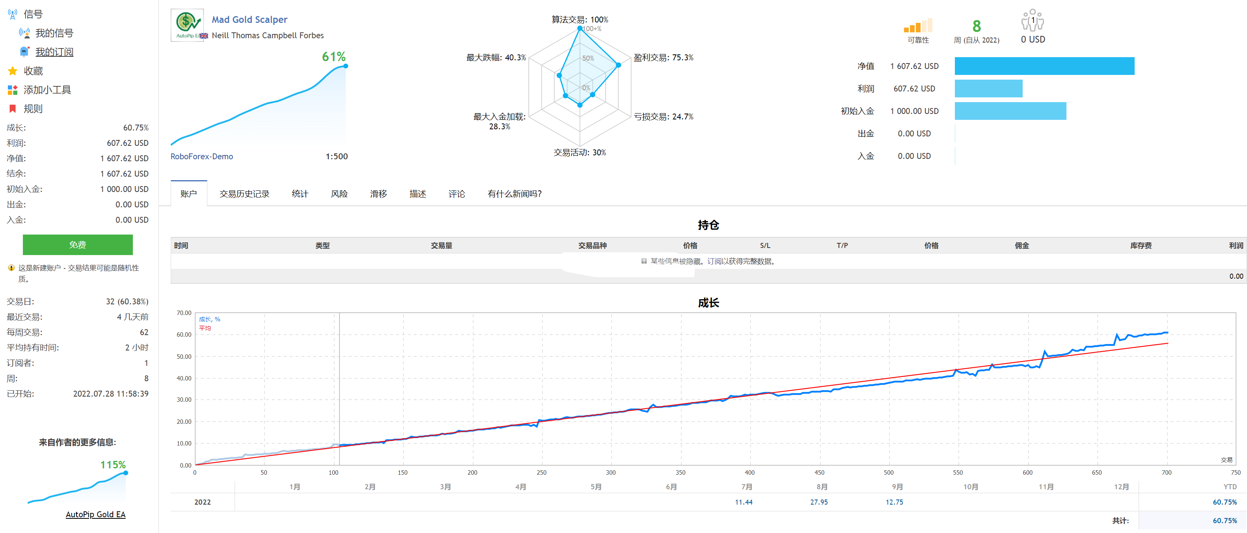Screen dimensions: 1247x533
Task: Click the My Subscriptions mailbox icon
Action: pos(24,52)
